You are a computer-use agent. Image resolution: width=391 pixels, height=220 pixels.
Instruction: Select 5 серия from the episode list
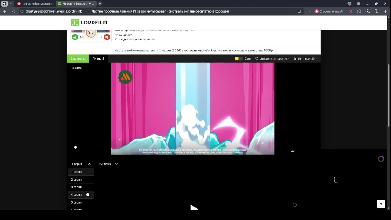click(x=81, y=202)
